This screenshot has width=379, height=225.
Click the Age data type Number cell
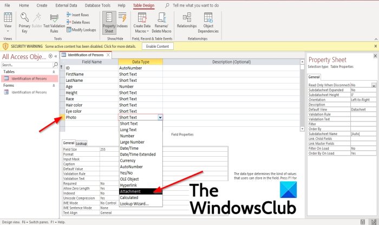click(x=140, y=87)
